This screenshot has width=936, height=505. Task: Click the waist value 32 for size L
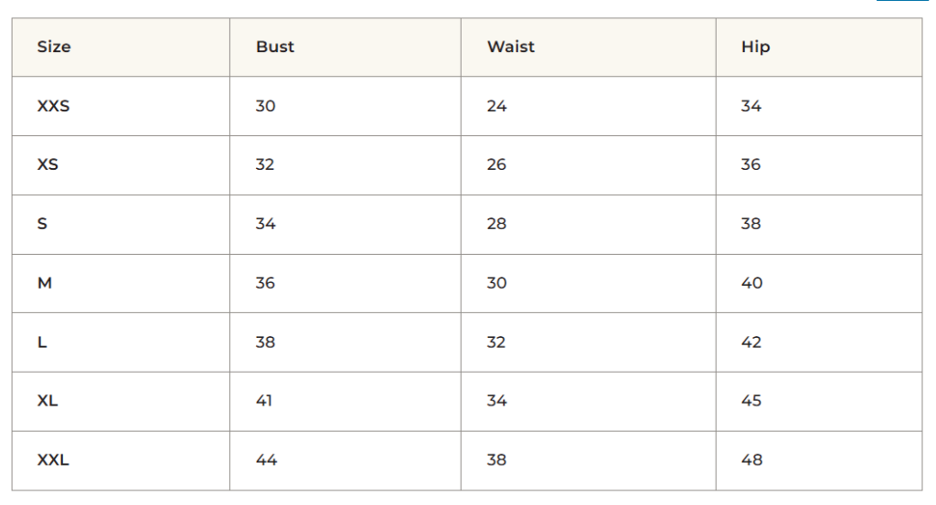click(x=496, y=342)
